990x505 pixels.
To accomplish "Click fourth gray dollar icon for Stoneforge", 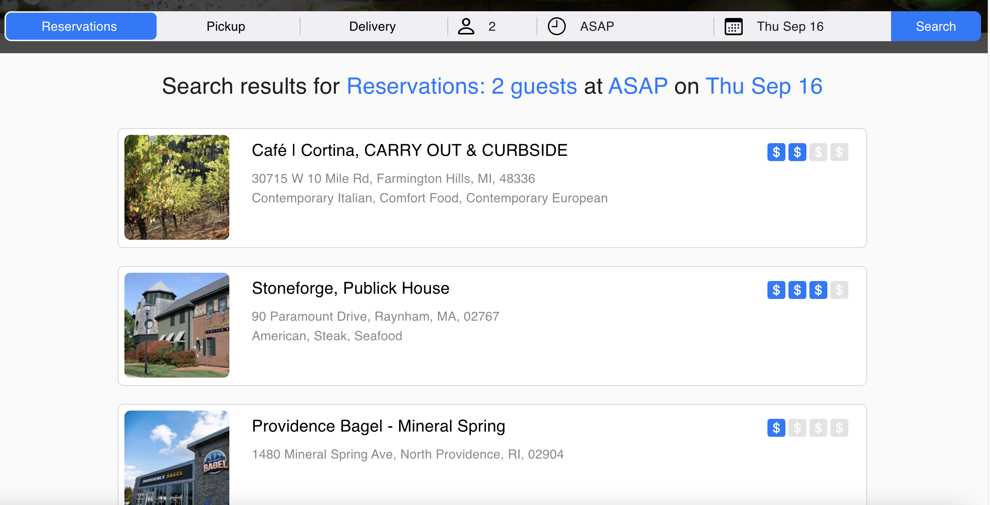I will coord(839,290).
